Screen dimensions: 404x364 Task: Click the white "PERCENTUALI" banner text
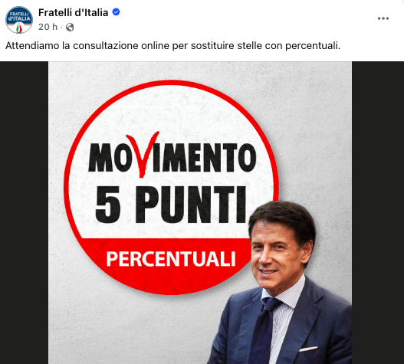coord(171,259)
